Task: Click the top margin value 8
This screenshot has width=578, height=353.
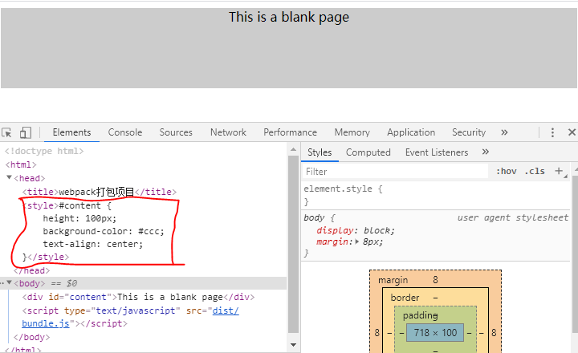Action: (x=435, y=280)
